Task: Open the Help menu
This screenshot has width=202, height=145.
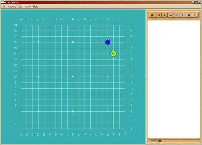Action: coord(36,7)
